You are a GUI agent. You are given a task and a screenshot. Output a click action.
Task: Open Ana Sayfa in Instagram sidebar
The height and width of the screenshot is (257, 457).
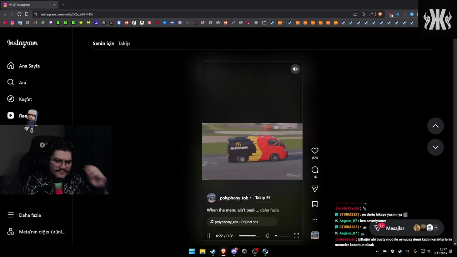[x=24, y=66]
